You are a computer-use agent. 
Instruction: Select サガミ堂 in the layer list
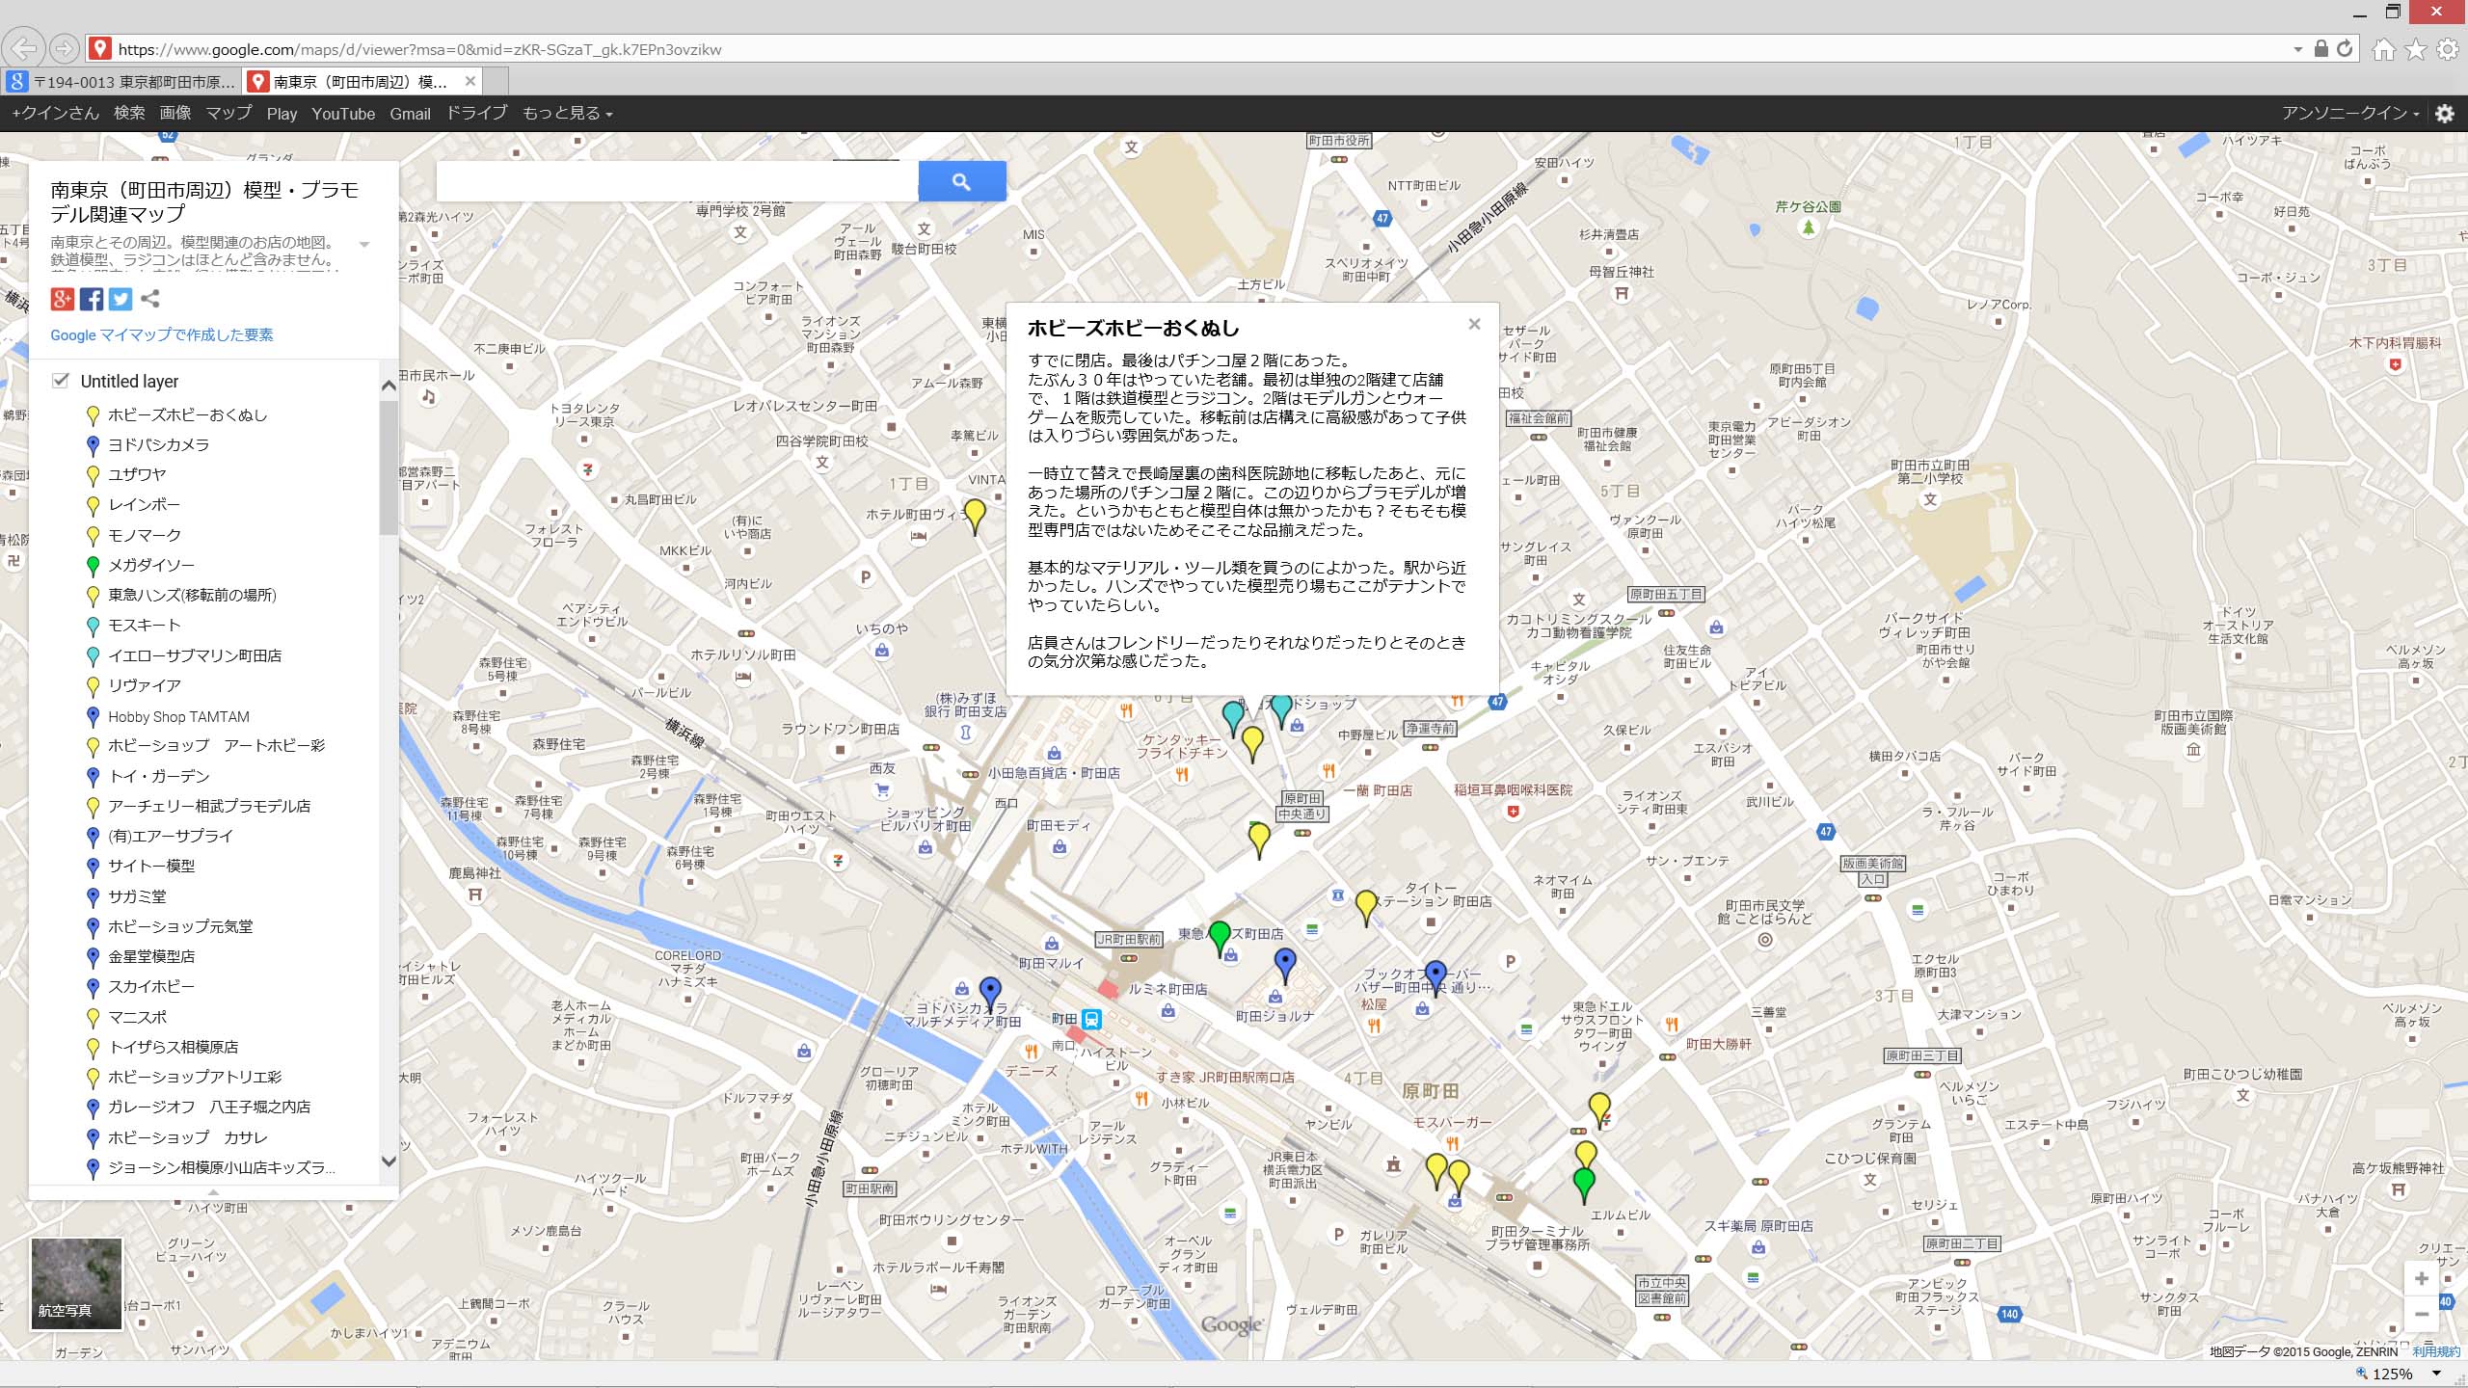tap(137, 896)
